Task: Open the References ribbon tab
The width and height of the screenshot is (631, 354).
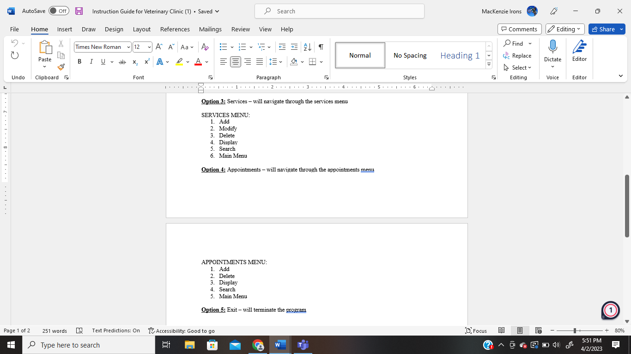Action: (175, 29)
